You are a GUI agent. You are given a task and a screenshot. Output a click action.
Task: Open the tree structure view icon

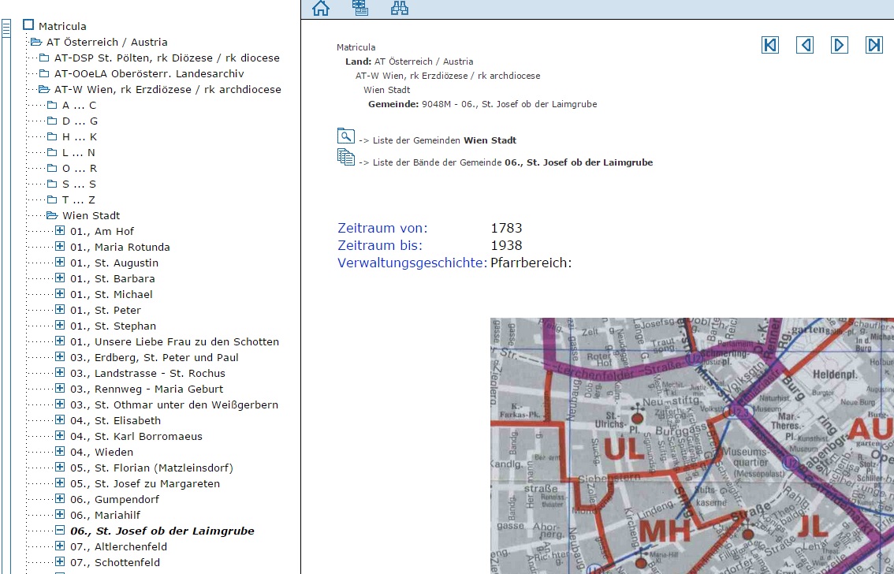(x=360, y=8)
